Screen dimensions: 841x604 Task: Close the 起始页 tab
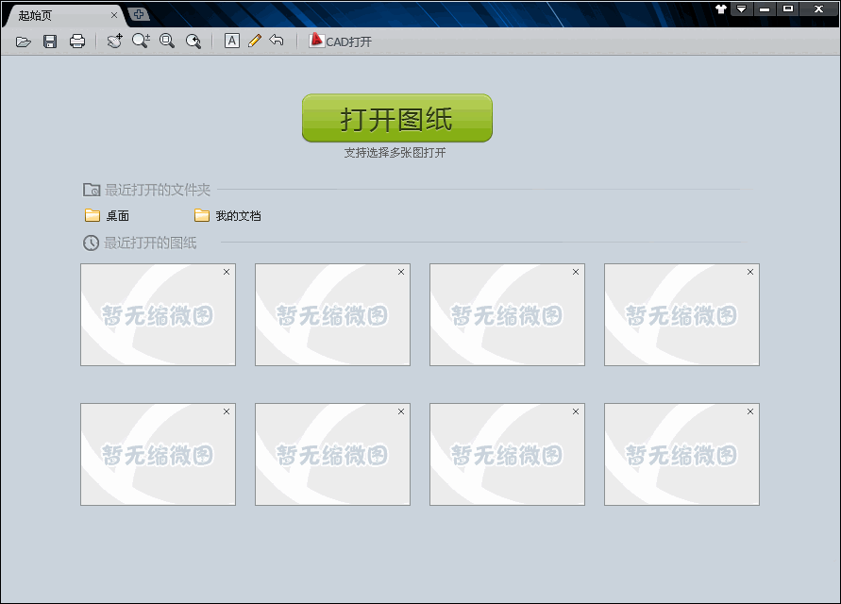coord(114,15)
